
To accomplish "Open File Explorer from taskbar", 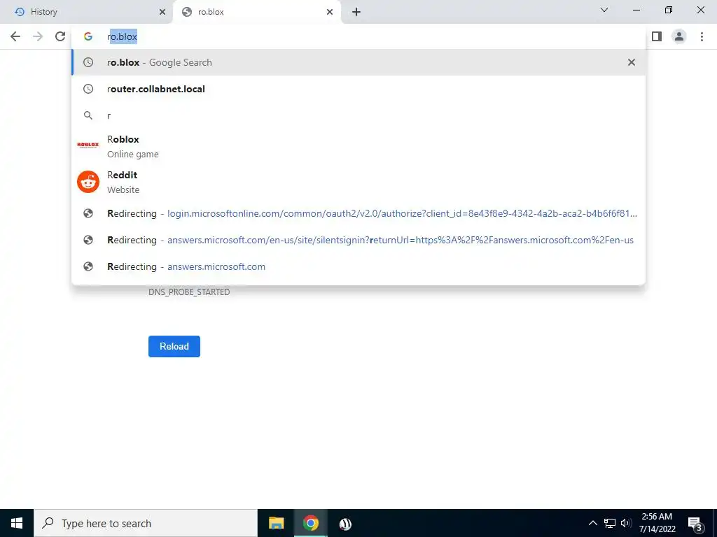I will click(276, 523).
